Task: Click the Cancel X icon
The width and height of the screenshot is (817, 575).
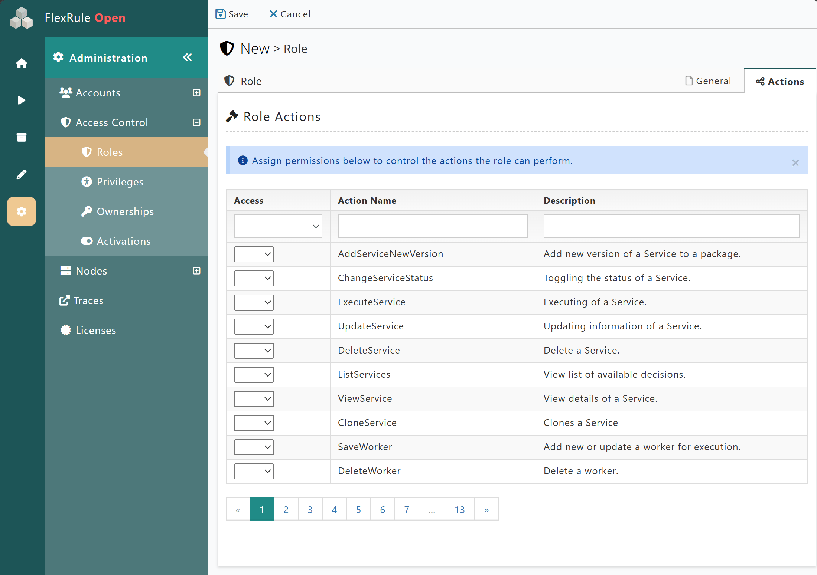Action: pos(273,14)
